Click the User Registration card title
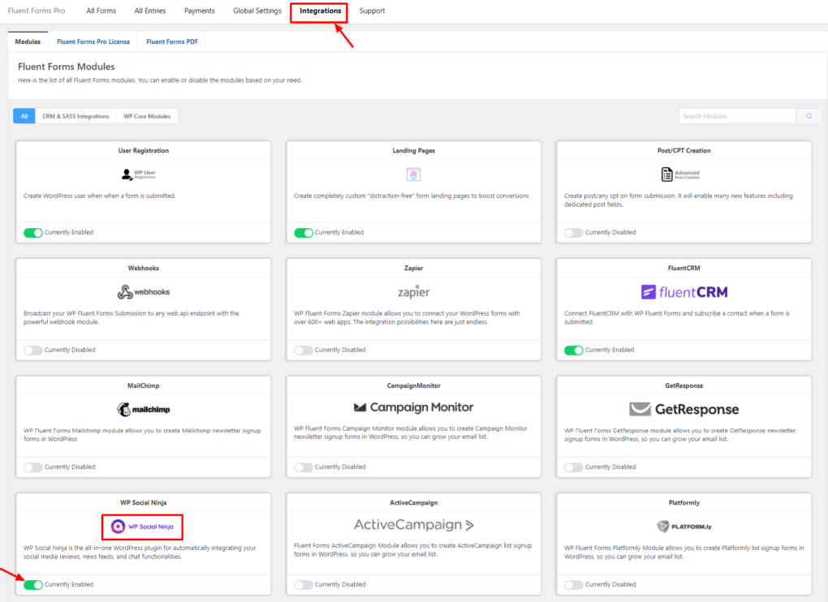The height and width of the screenshot is (602, 828). click(144, 150)
